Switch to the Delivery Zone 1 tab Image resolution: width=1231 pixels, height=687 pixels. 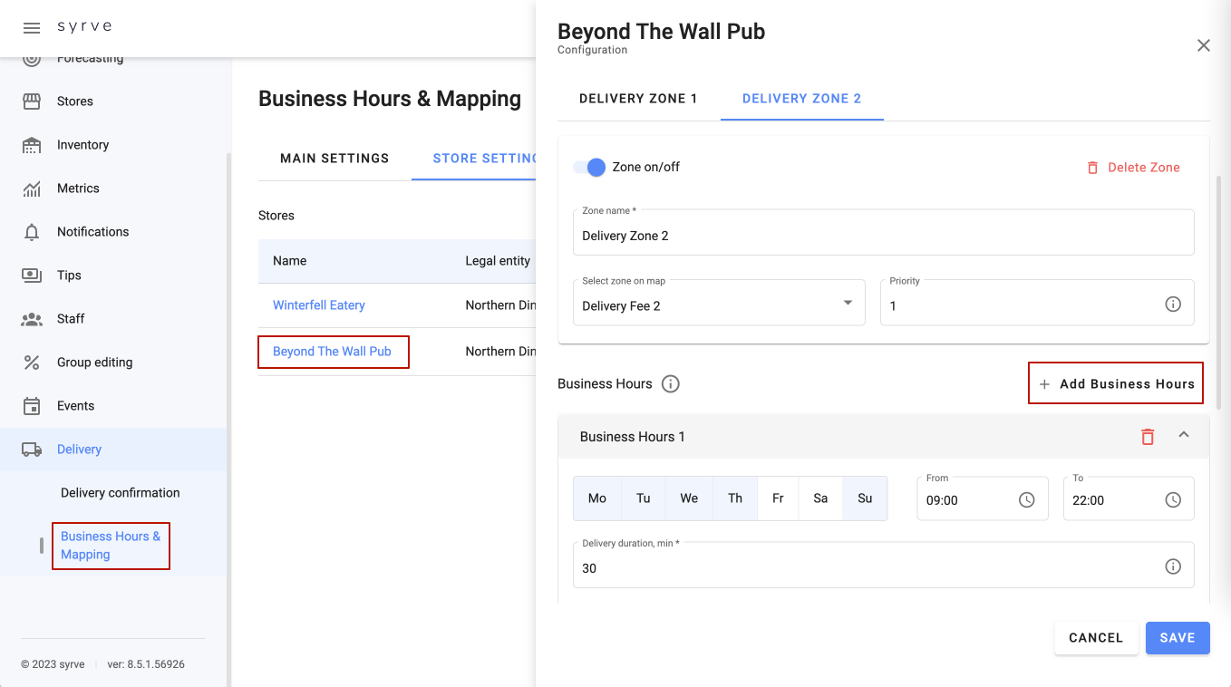638,99
